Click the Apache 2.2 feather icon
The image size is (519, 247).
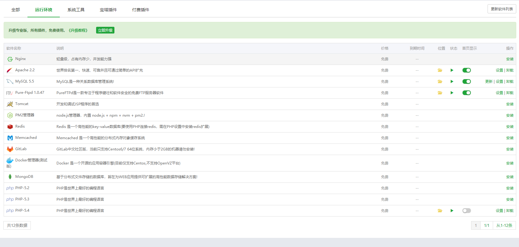click(x=10, y=70)
